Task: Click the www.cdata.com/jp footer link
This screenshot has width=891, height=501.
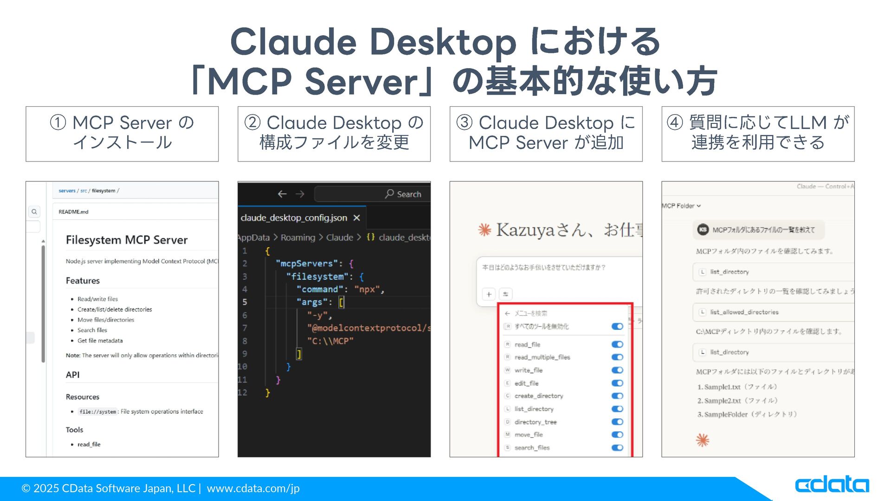Action: pos(253,488)
